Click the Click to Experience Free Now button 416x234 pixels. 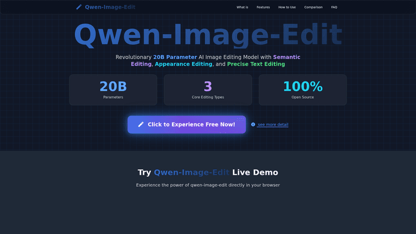click(x=186, y=124)
